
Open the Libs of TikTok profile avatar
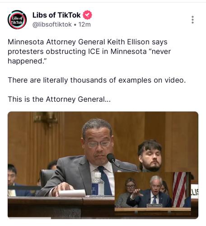[x=17, y=19]
